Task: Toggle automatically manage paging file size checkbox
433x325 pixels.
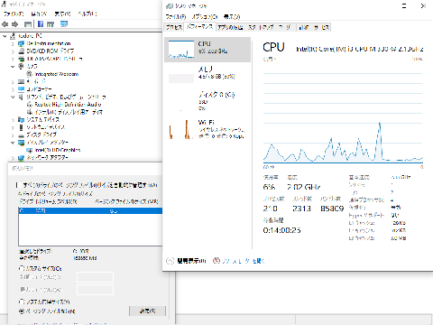Action: pos(17,185)
